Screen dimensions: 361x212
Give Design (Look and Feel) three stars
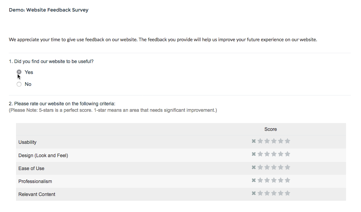point(274,154)
